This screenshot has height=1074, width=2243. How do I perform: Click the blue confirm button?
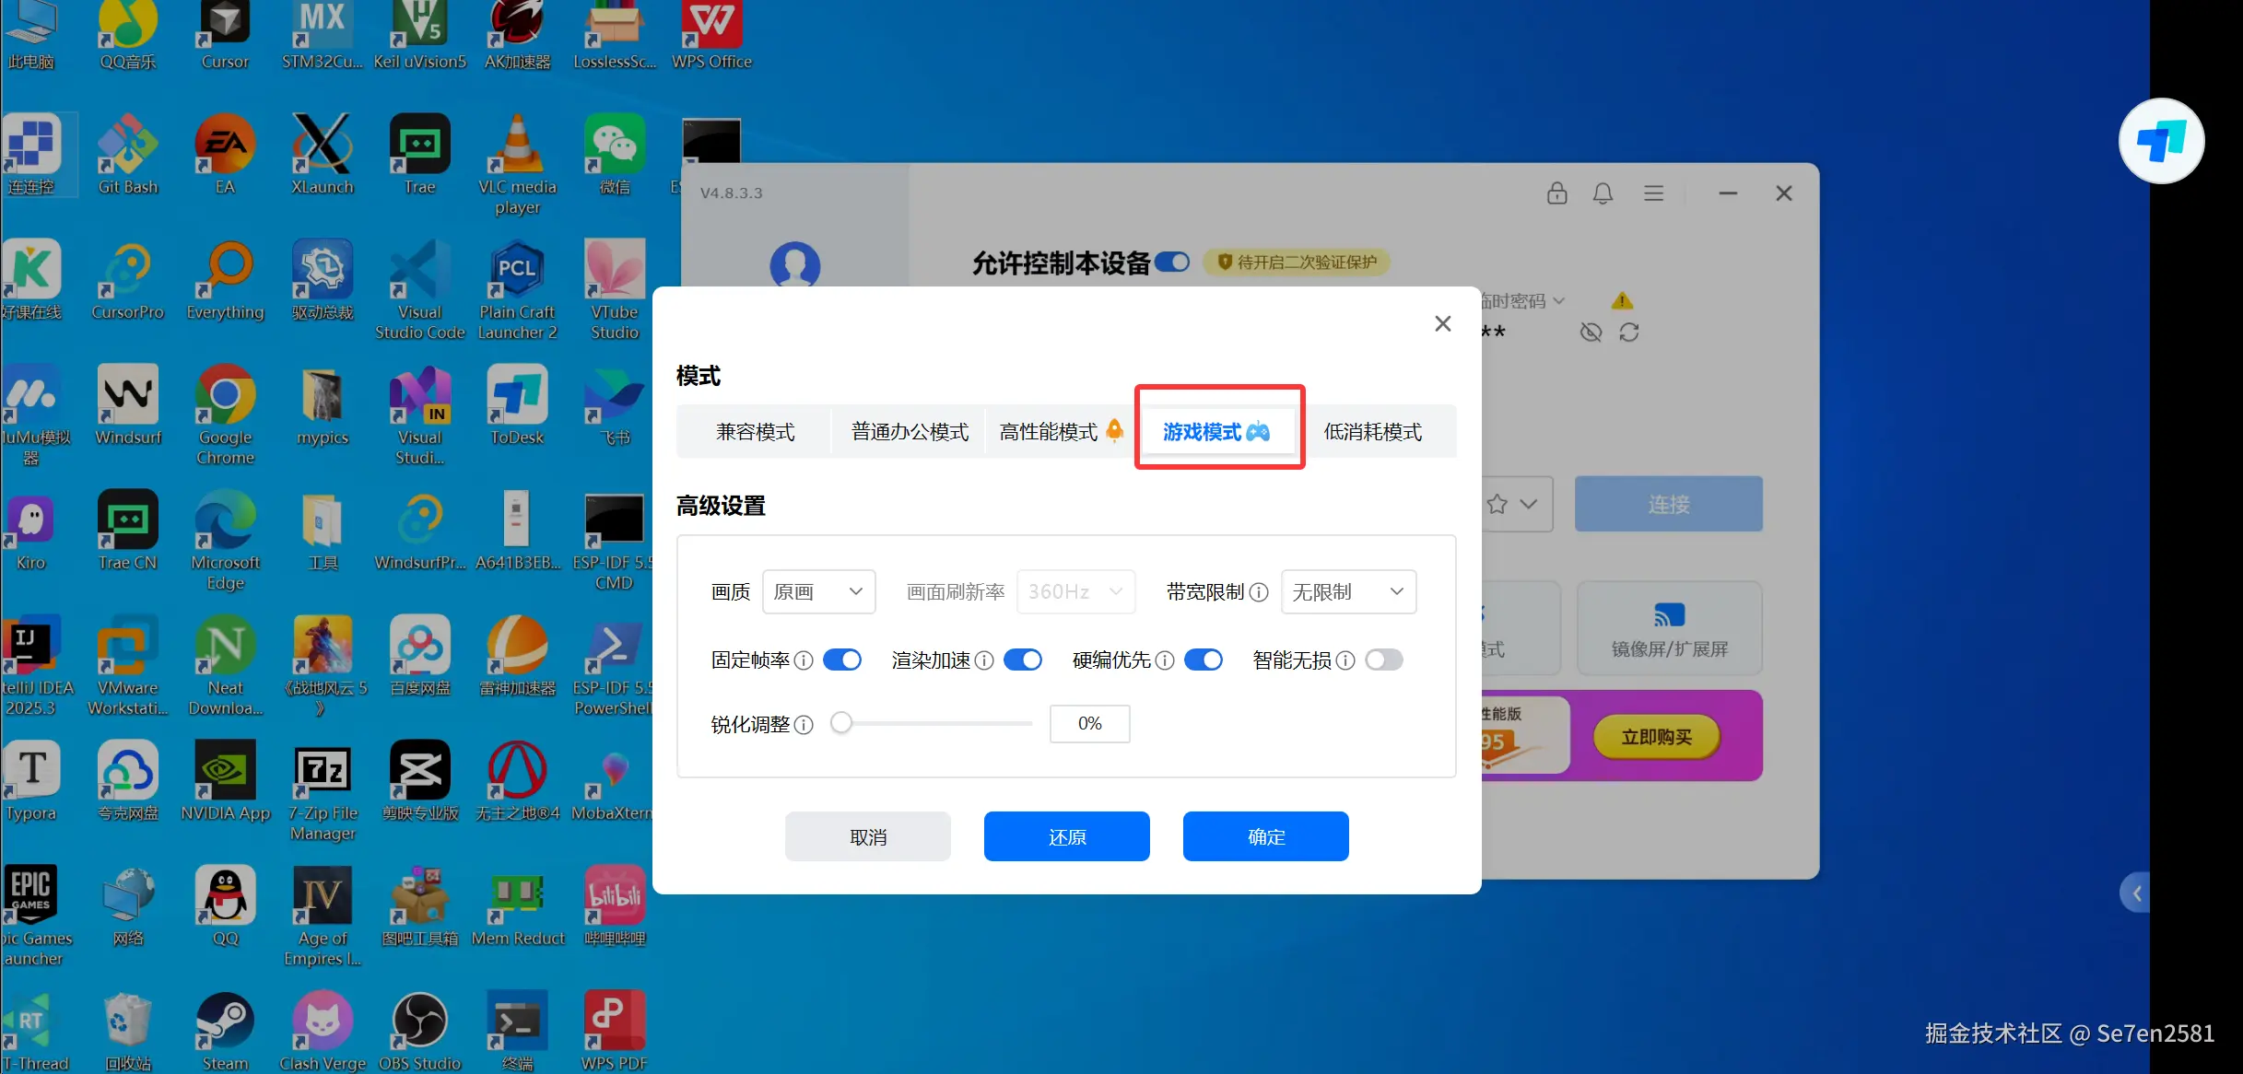(x=1265, y=837)
